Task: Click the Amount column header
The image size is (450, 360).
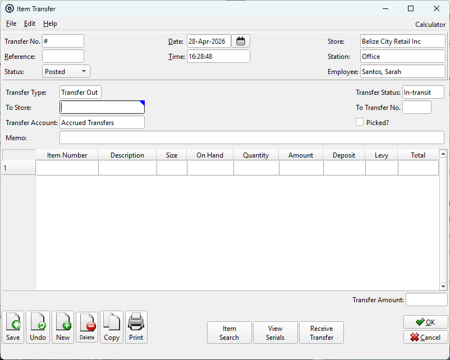Action: pyautogui.click(x=301, y=155)
